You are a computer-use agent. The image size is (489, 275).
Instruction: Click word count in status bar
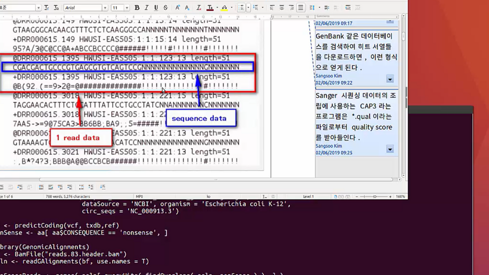(68, 196)
